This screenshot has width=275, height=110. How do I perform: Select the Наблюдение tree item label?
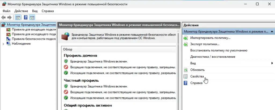21,44
